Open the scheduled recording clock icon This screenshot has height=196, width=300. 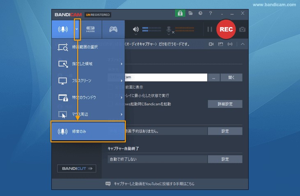click(x=200, y=13)
